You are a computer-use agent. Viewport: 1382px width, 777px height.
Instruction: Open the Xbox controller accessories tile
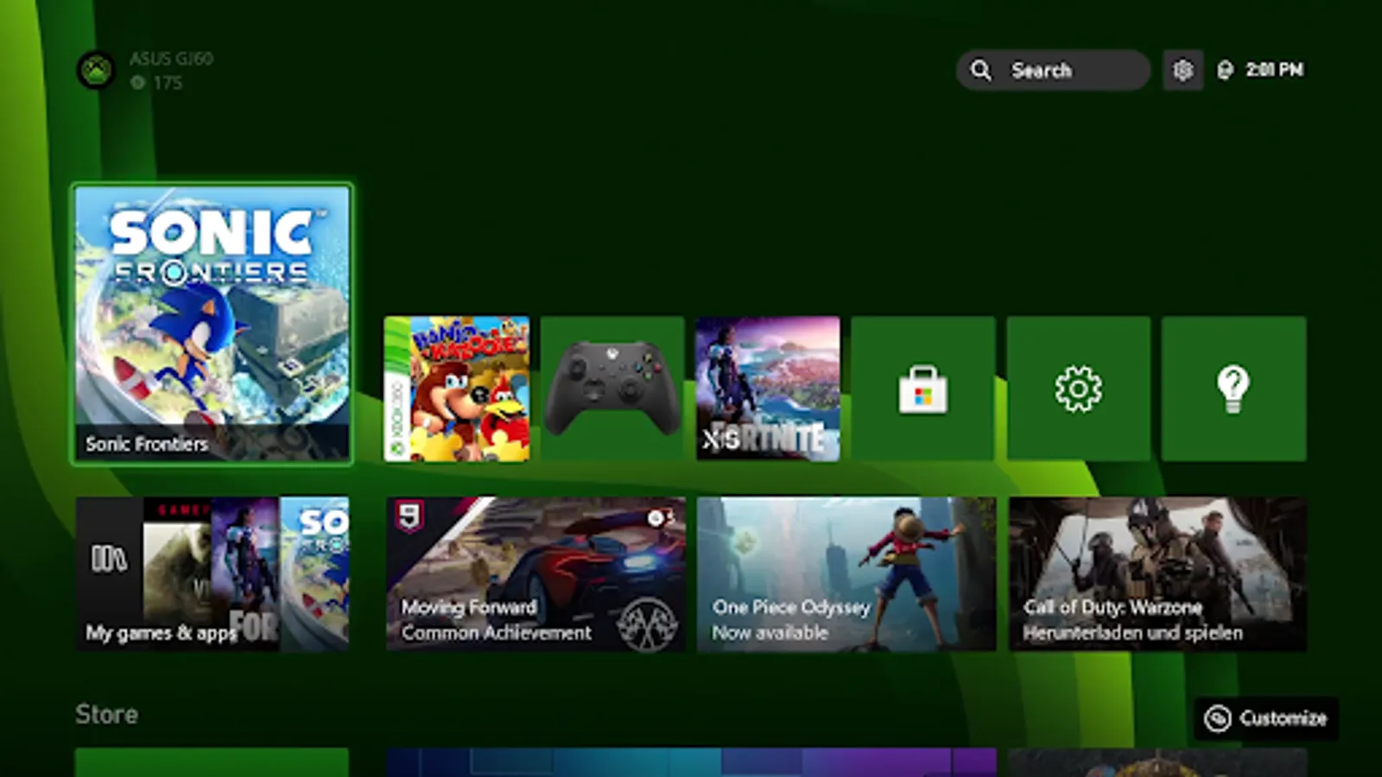point(612,388)
